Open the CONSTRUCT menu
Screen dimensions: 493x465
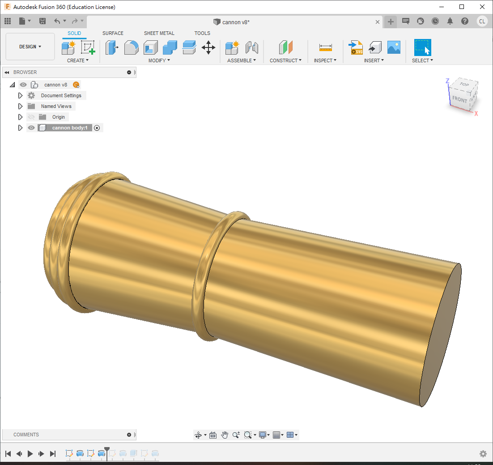tap(285, 60)
